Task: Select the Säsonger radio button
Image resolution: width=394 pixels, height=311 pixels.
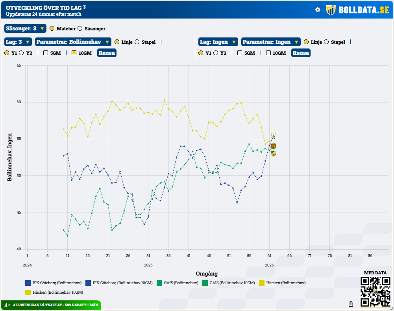Action: [x=80, y=29]
